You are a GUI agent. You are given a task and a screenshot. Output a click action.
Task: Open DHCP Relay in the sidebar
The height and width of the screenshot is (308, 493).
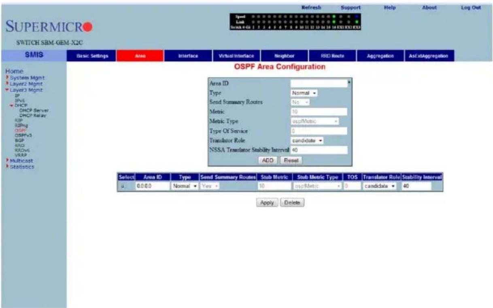[32, 115]
